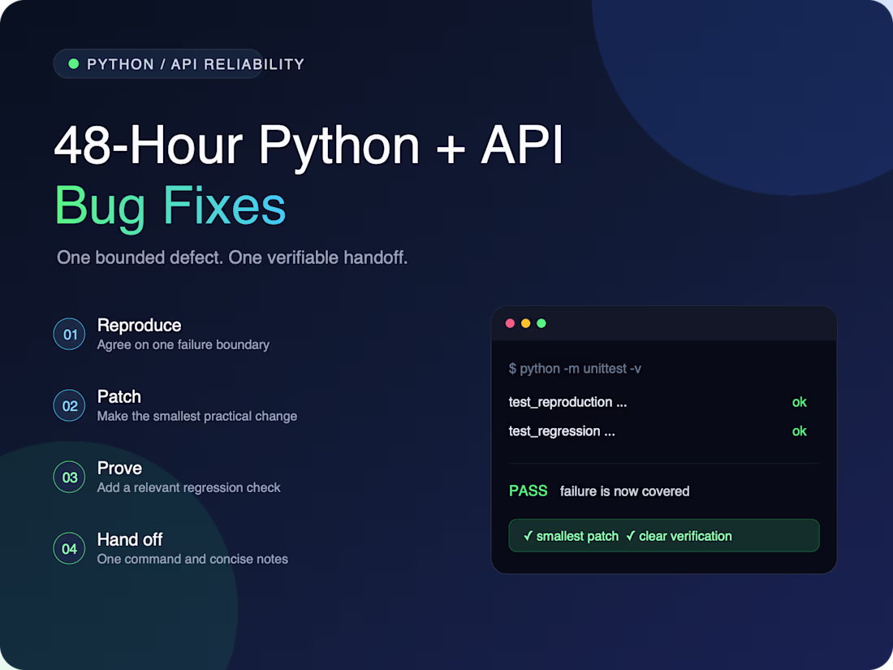This screenshot has height=670, width=893.
Task: Click the 03 step number circle
Action: tap(70, 477)
